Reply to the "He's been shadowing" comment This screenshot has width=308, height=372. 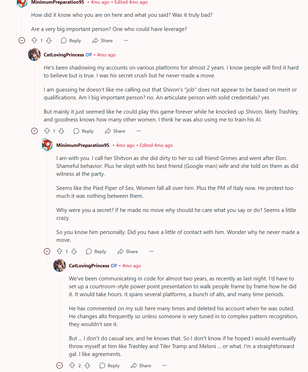tap(83, 131)
